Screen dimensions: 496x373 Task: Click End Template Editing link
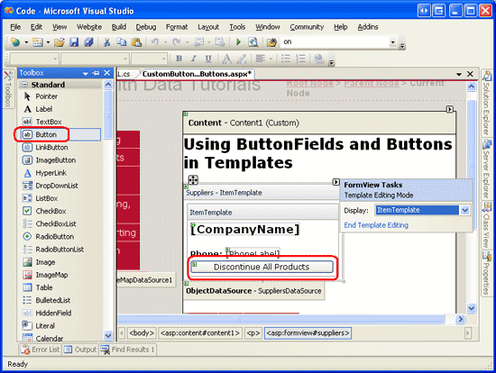[x=376, y=225]
